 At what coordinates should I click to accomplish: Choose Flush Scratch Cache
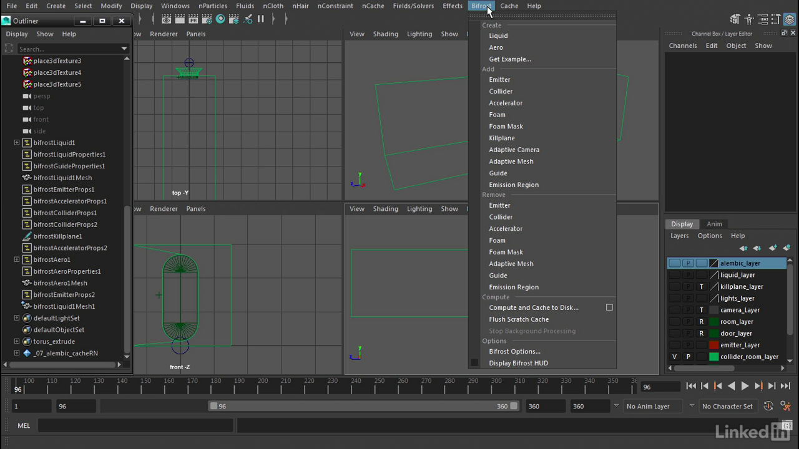point(519,319)
